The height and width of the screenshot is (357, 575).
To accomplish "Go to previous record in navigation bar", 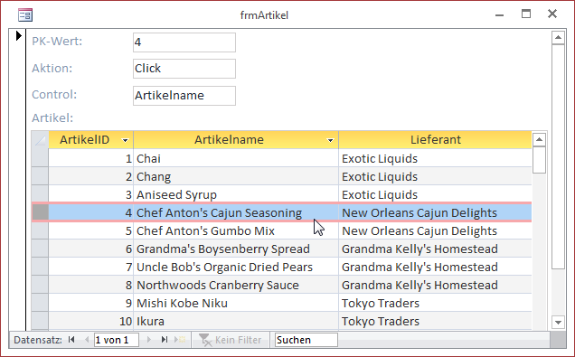I will 87,340.
